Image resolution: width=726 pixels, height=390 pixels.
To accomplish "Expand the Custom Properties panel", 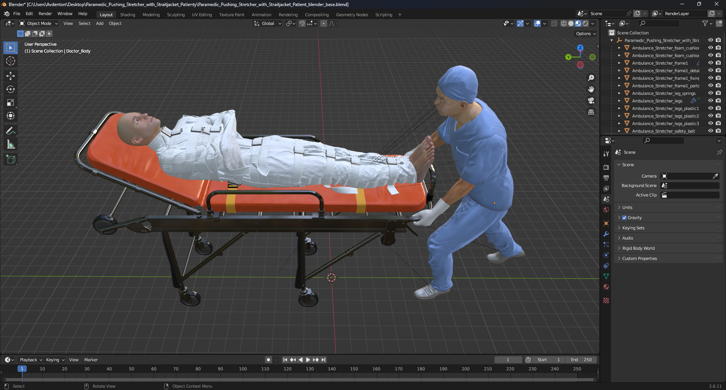I will [639, 258].
